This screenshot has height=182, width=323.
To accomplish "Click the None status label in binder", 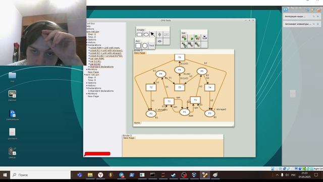I will point(137,123).
